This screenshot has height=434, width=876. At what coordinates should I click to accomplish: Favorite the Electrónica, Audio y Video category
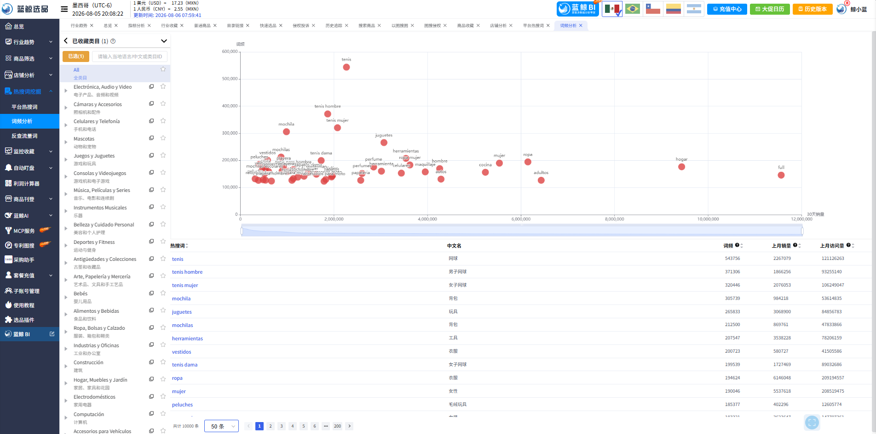coord(163,86)
